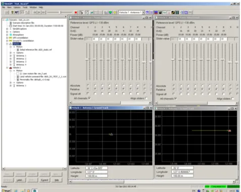This screenshot has width=241, height=192.
Task: Click the yellow GPS constellation icon
Action: pyautogui.click(x=11, y=38)
